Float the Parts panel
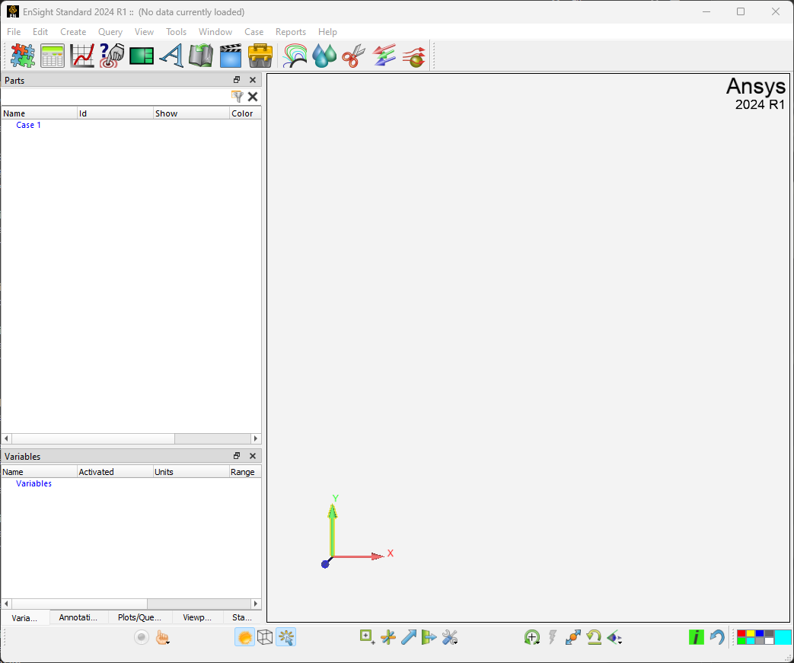Viewport: 794px width, 663px height. tap(237, 79)
